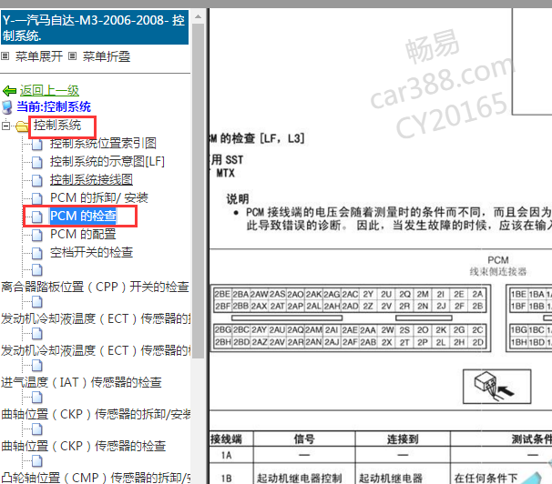
Task: Click the 接线端 table header
Action: pyautogui.click(x=227, y=439)
